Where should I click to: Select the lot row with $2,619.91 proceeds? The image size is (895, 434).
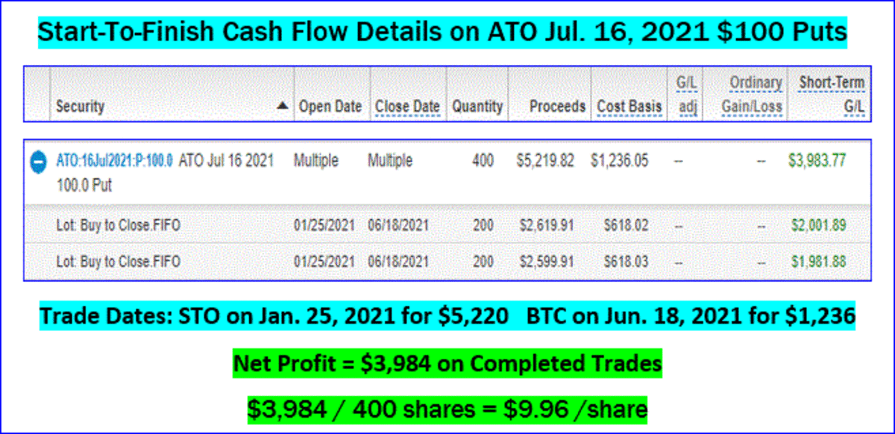point(119,224)
